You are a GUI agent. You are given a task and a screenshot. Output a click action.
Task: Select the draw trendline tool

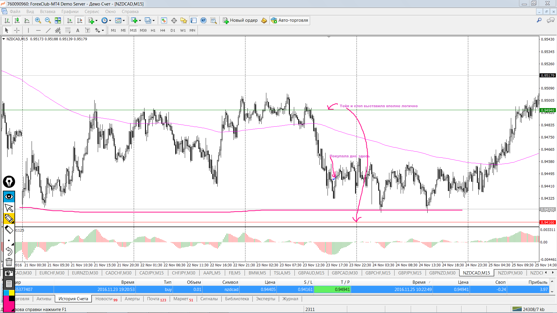[x=48, y=30]
